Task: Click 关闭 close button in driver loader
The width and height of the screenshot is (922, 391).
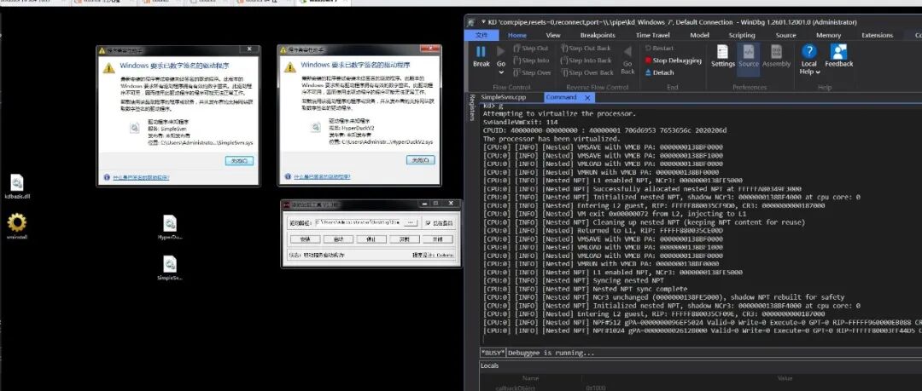Action: [x=439, y=239]
